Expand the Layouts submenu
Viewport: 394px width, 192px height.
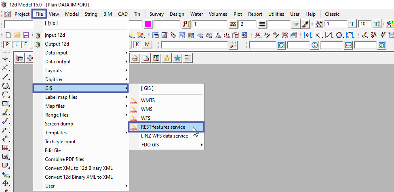pos(81,71)
